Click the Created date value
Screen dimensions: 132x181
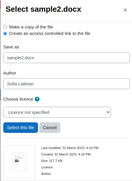tap(72, 154)
